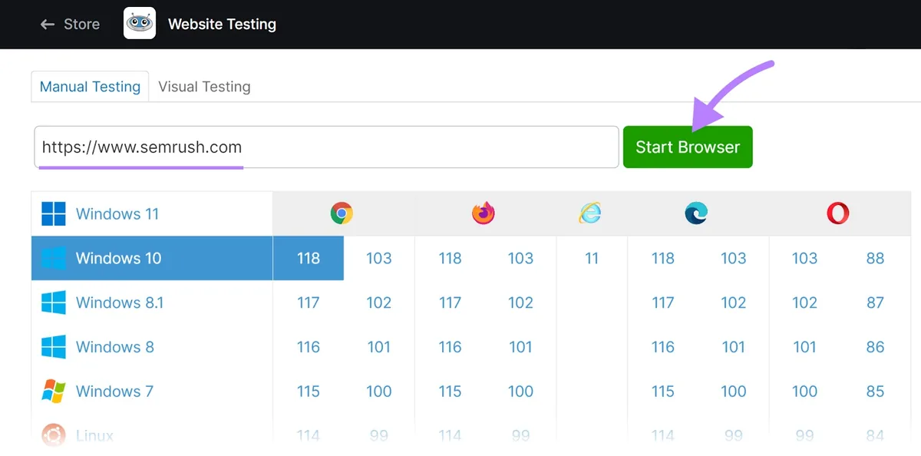The image size is (921, 456).
Task: Choose Firefox 101 on Windows 8
Action: 520,347
